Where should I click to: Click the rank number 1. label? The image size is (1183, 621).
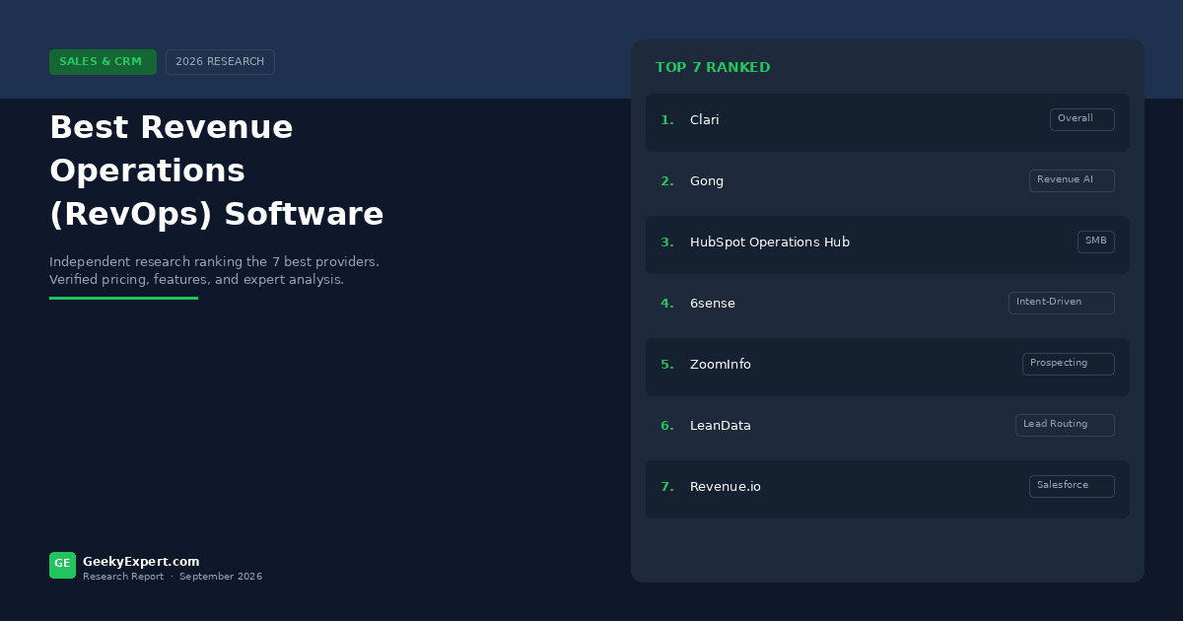point(667,120)
